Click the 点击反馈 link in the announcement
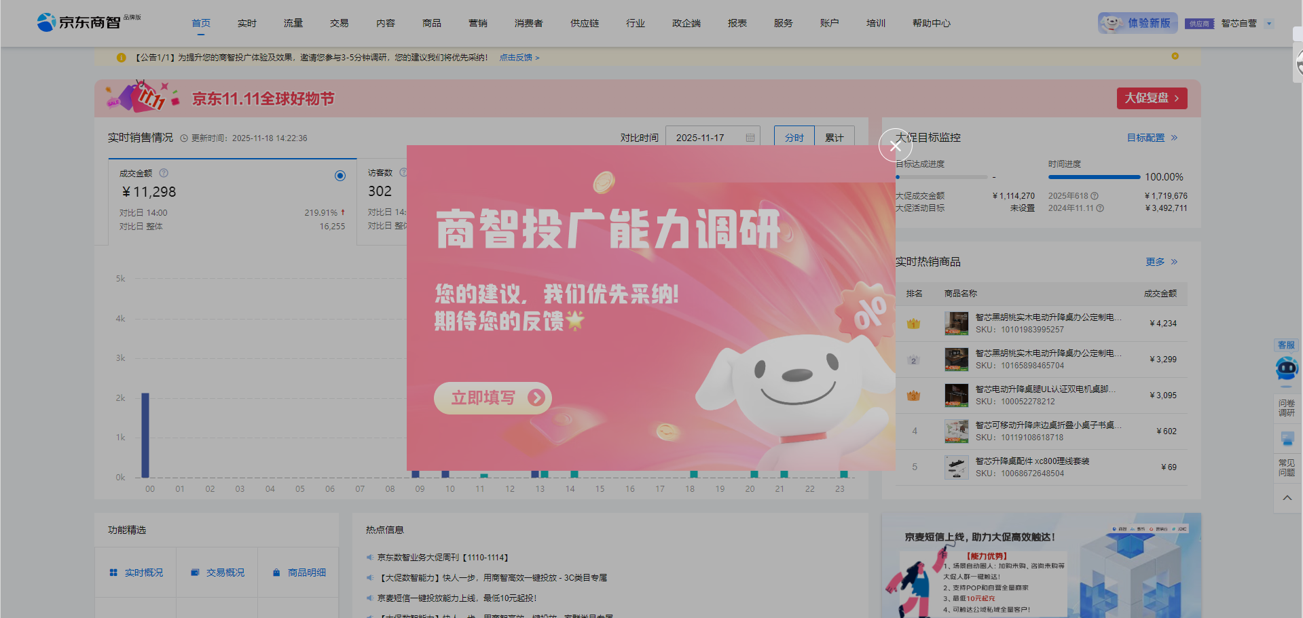 tap(519, 58)
